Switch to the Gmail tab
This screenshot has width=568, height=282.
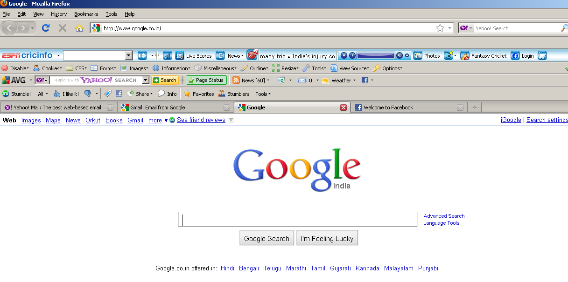pos(175,107)
